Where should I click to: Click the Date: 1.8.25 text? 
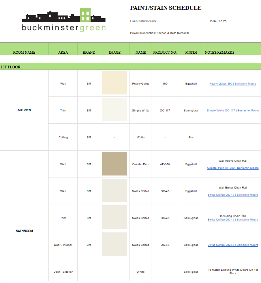pyautogui.click(x=218, y=21)
